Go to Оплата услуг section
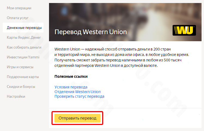The width and height of the screenshot is (204, 131). tap(18, 18)
